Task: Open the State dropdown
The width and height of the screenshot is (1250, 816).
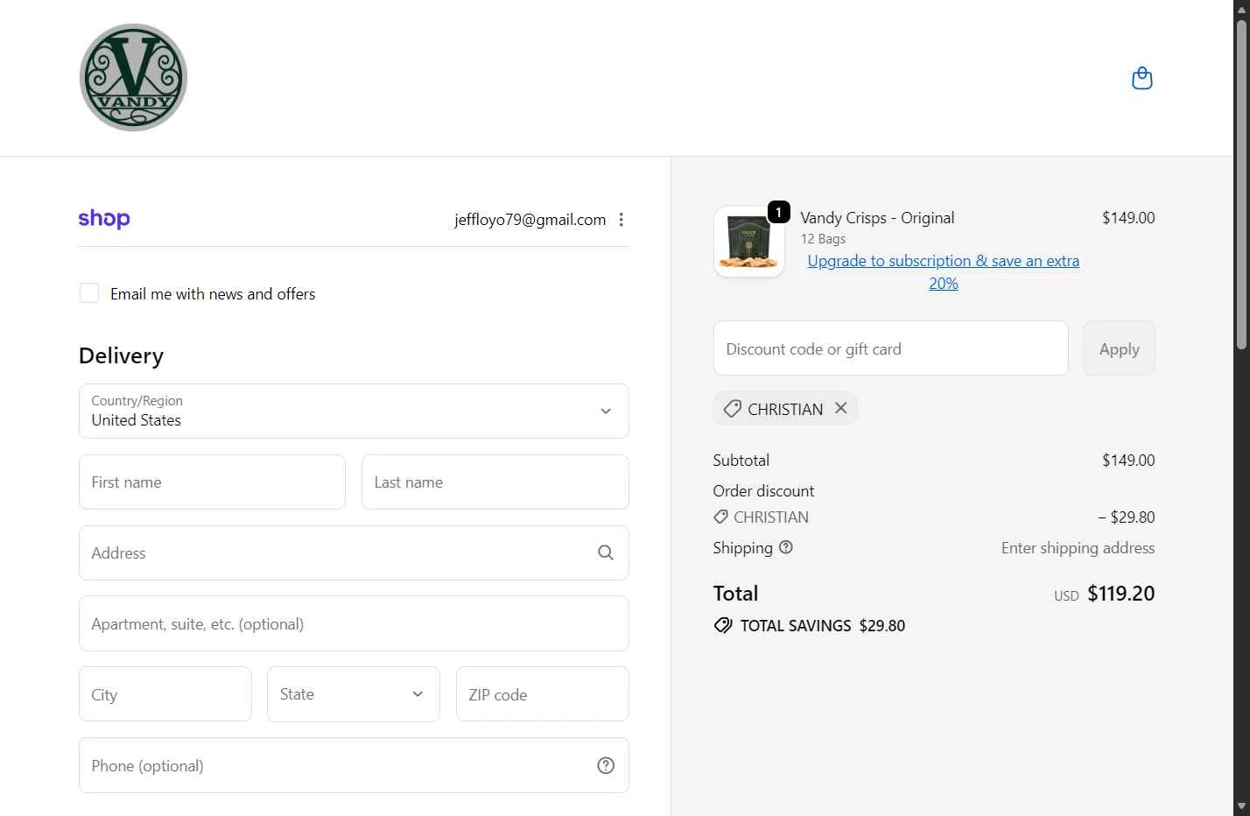Action: [x=354, y=694]
